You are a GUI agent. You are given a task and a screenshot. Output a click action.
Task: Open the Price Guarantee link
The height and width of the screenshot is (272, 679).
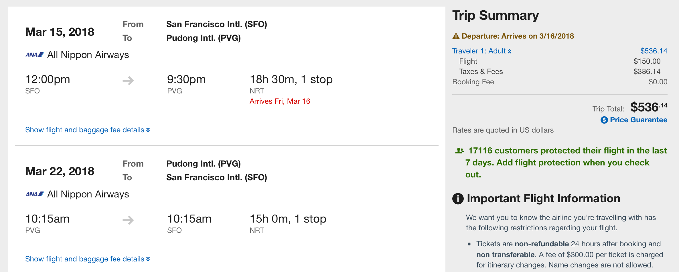638,120
